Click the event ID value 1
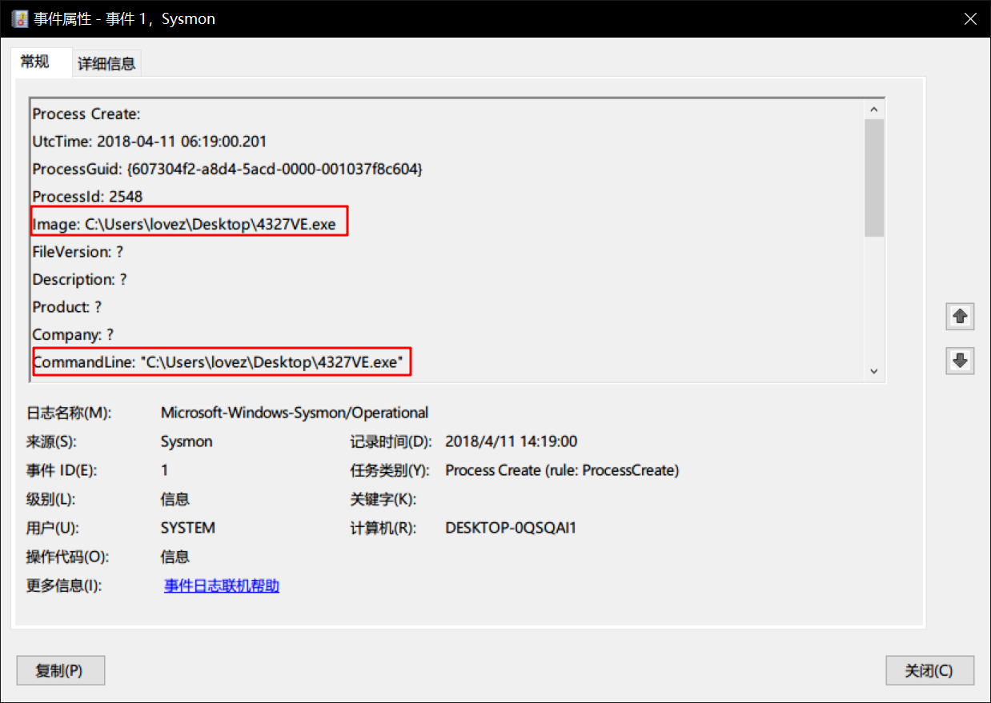This screenshot has width=991, height=703. tap(165, 470)
